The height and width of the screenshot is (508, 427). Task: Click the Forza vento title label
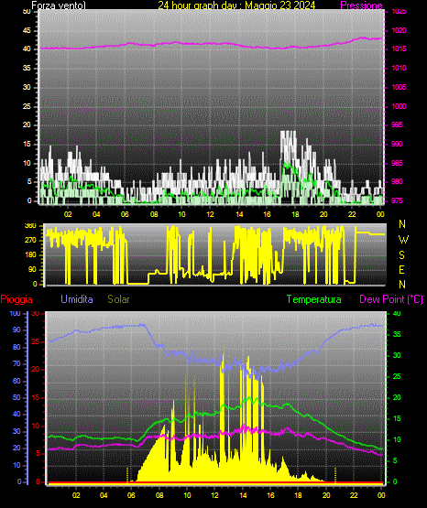pos(59,5)
